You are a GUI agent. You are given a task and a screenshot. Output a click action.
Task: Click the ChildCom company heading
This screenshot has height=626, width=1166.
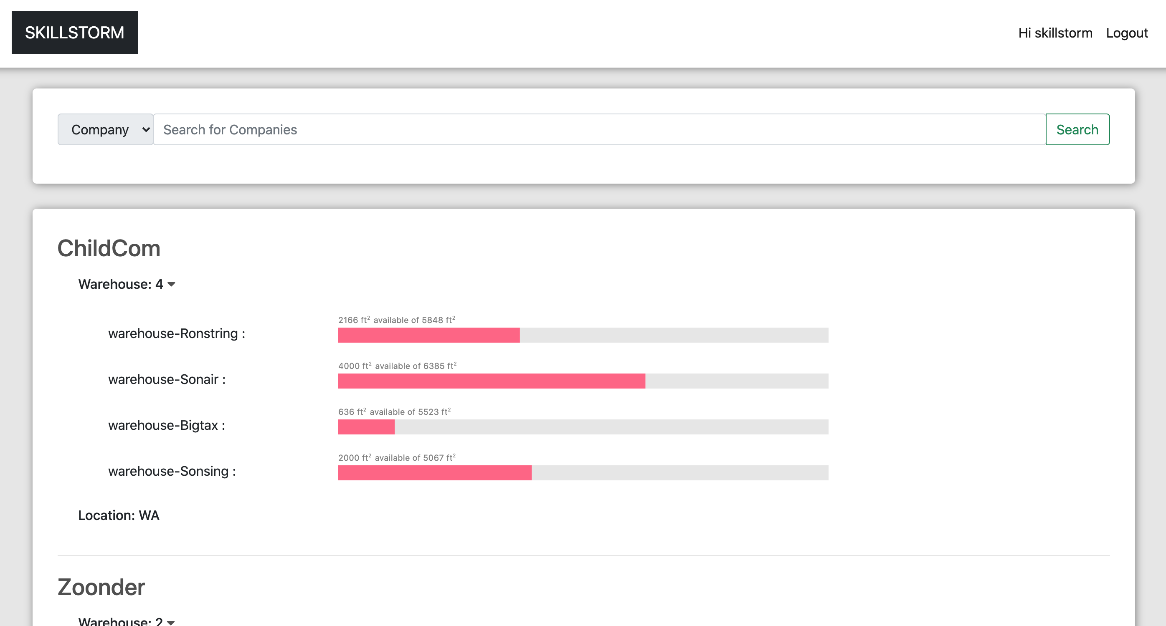coord(109,248)
